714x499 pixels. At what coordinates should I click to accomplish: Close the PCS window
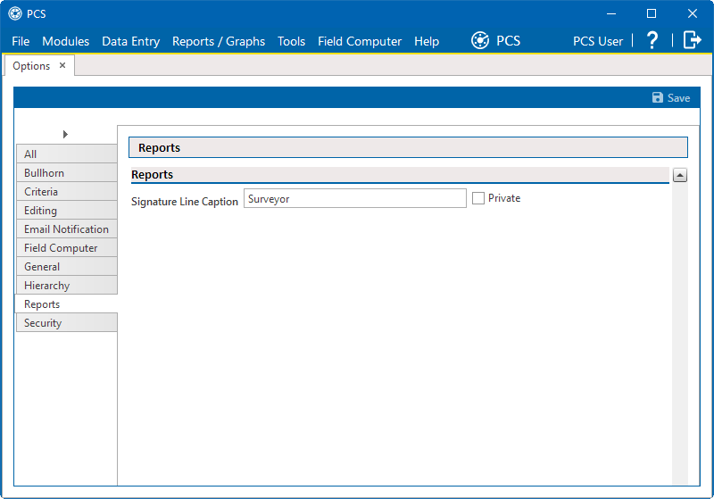[693, 13]
